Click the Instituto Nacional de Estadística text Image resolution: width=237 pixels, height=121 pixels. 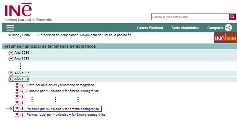[29, 20]
